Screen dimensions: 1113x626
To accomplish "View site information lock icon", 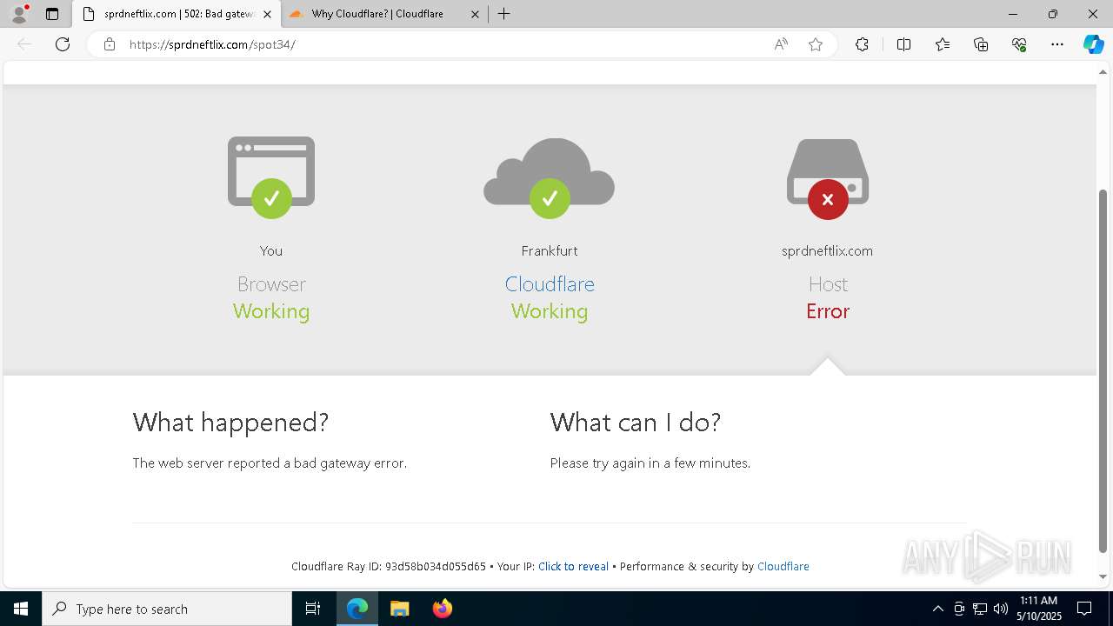I will point(109,44).
